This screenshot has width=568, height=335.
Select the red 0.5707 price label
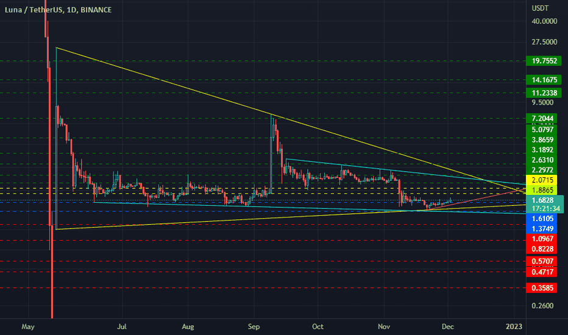pyautogui.click(x=542, y=261)
